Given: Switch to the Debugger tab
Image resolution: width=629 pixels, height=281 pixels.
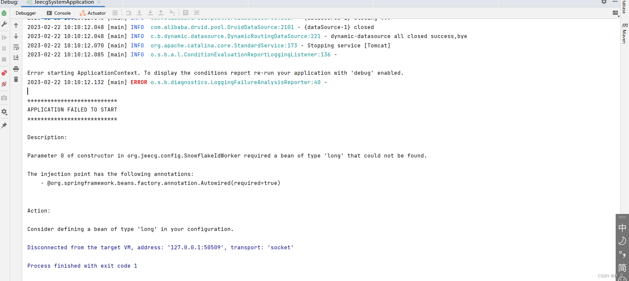Looking at the screenshot, I should 26,13.
